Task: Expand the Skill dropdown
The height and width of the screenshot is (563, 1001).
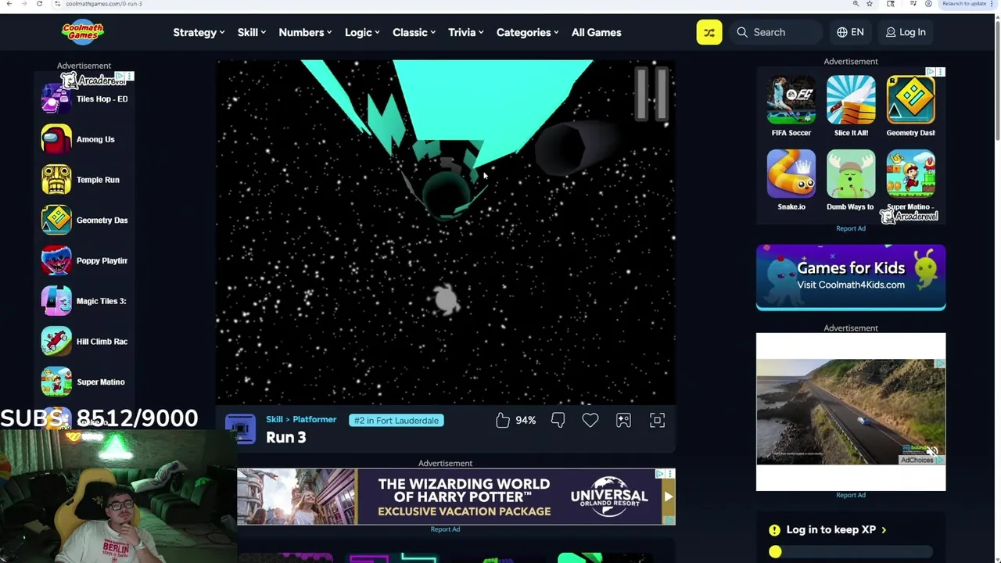Action: (x=252, y=32)
